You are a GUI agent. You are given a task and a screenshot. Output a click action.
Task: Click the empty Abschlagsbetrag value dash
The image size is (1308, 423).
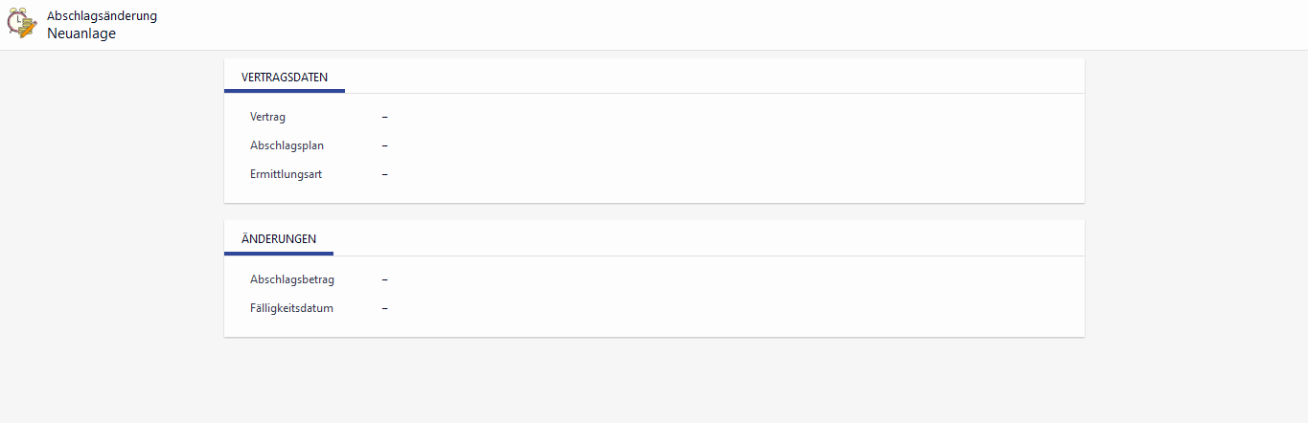384,279
